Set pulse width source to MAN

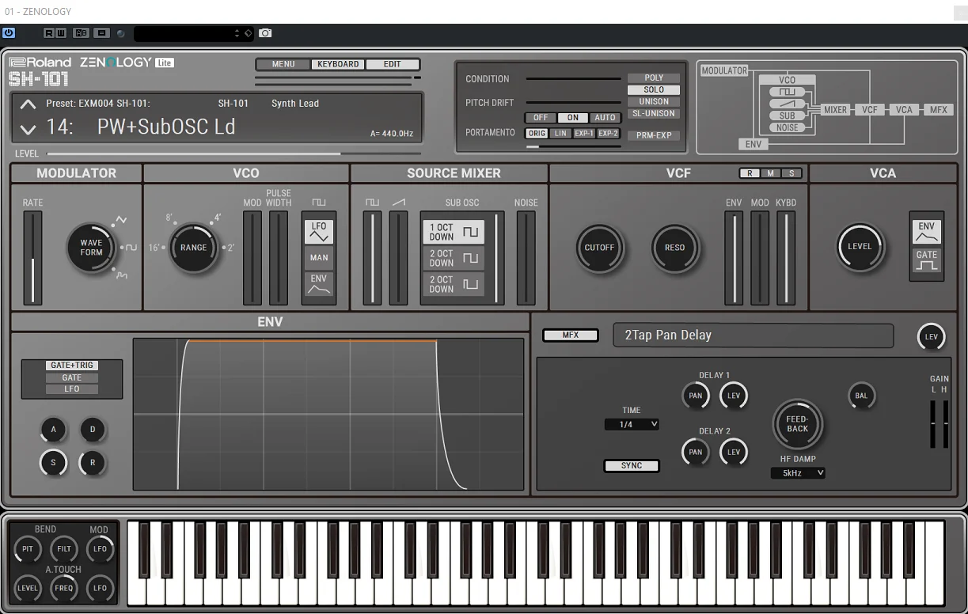coord(319,258)
